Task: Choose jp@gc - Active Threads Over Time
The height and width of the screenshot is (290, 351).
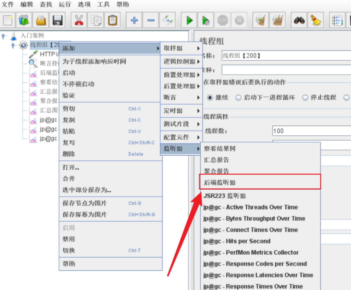Action: 260,207
